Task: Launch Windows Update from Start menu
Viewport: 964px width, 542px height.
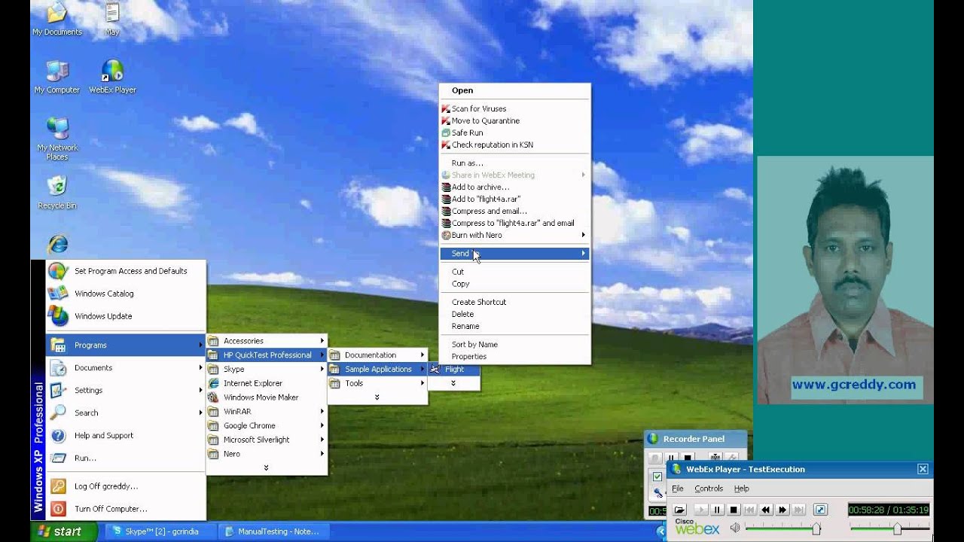Action: click(126, 316)
